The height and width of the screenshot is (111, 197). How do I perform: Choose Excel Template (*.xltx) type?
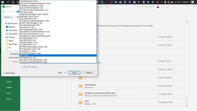coord(58,18)
